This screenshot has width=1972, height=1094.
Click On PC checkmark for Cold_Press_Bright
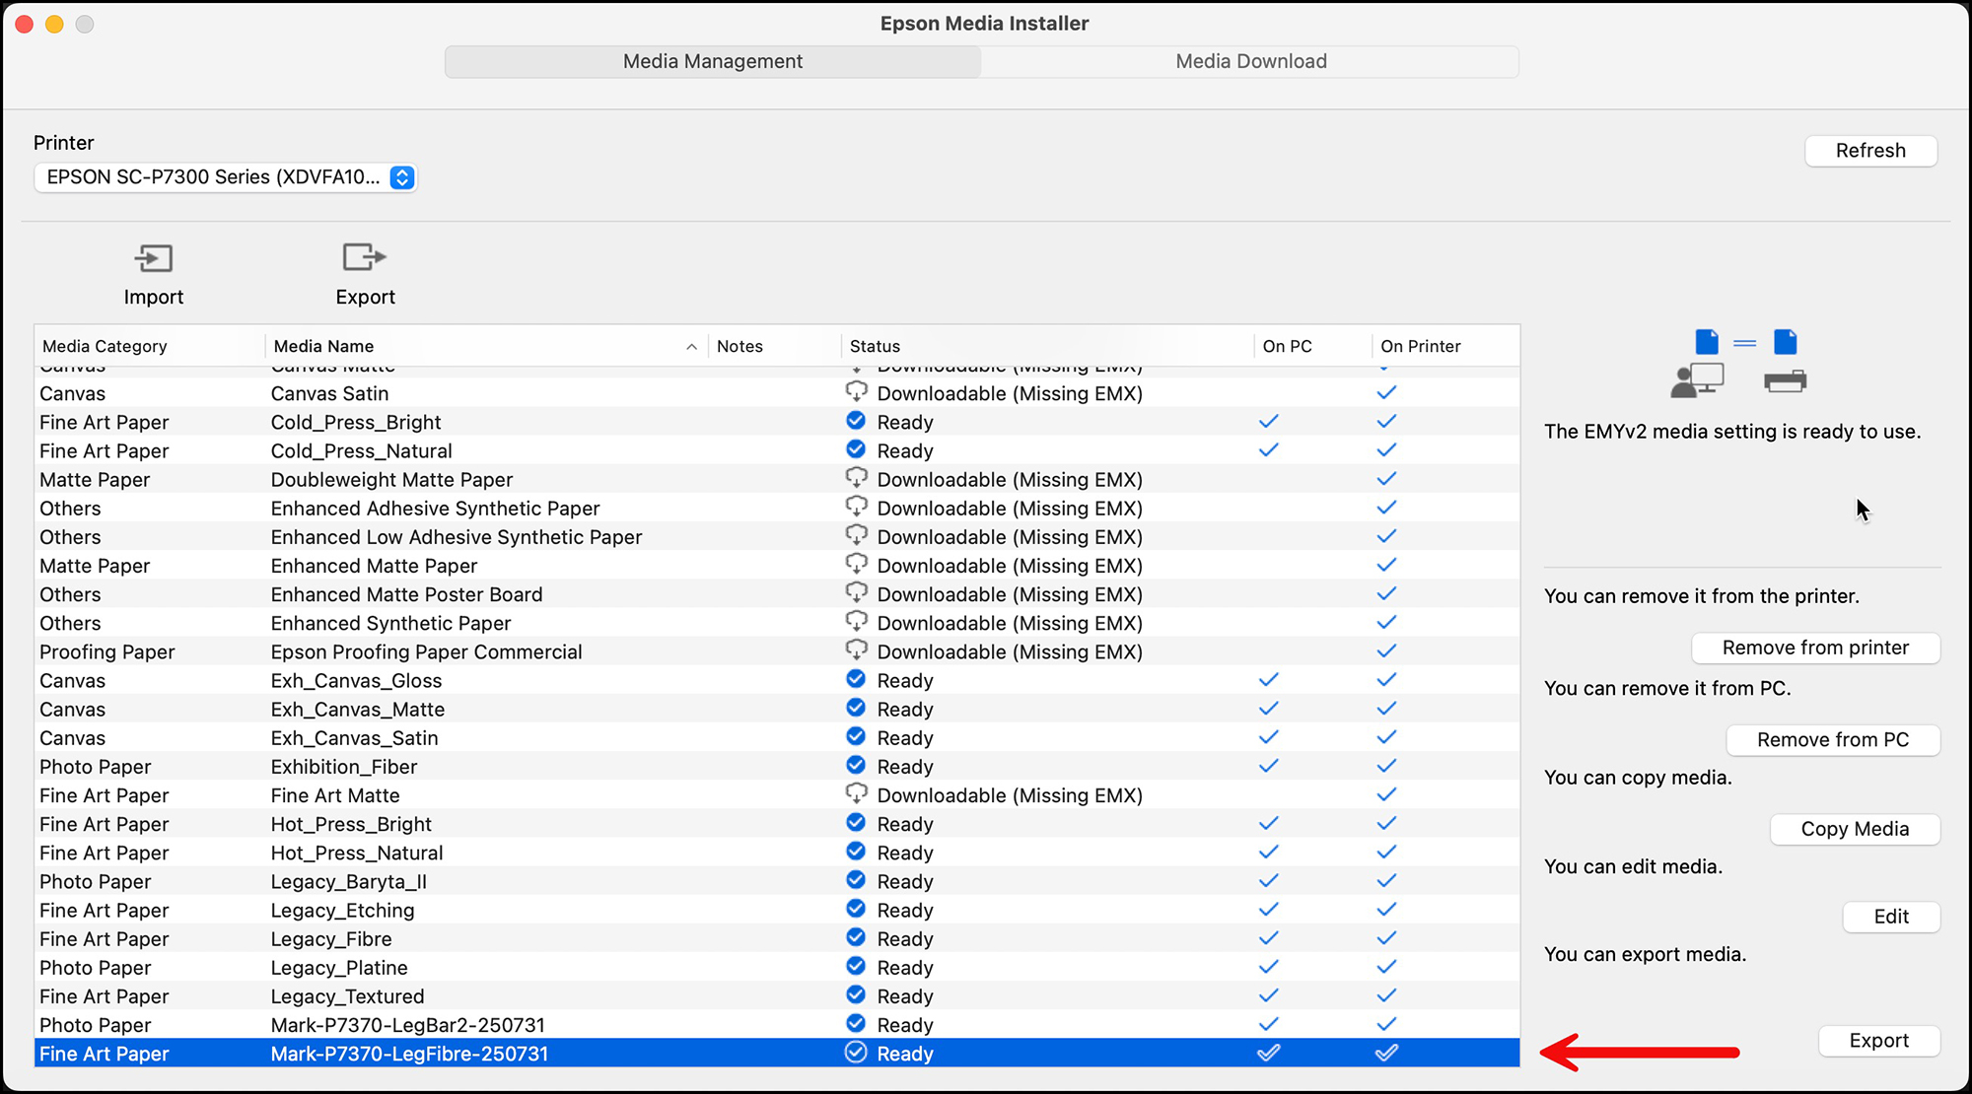click(x=1269, y=421)
